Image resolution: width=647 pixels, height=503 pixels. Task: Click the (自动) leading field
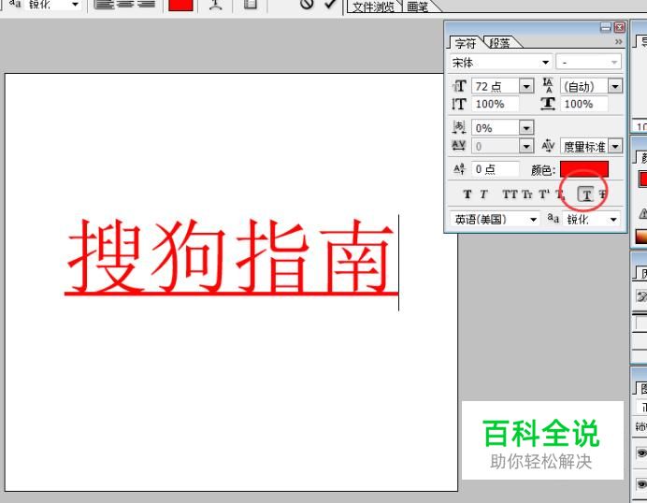583,86
